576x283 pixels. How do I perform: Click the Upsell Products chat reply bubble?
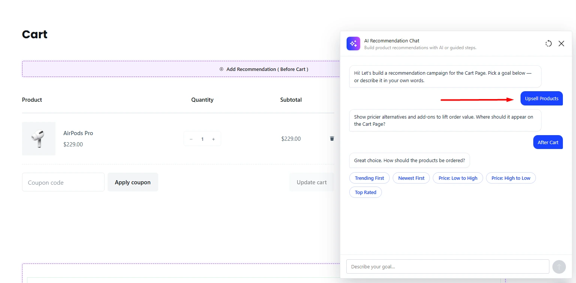click(542, 98)
